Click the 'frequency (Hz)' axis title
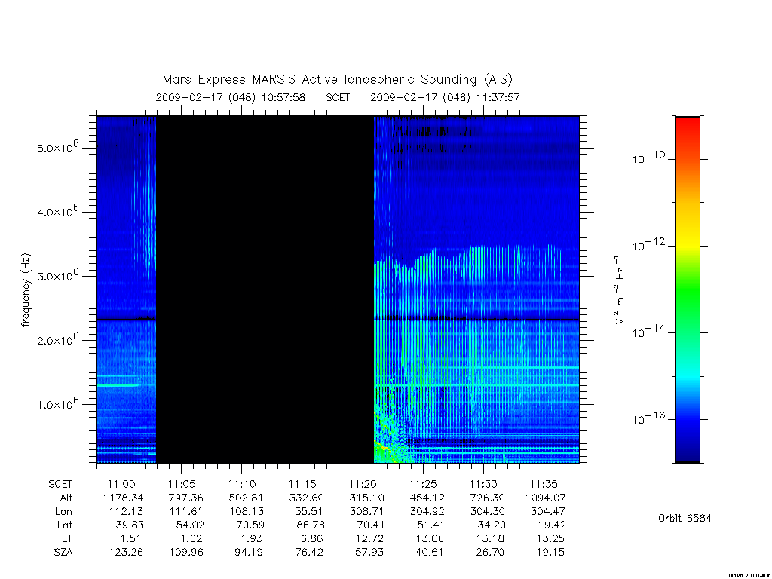The height and width of the screenshot is (579, 772). 26,290
